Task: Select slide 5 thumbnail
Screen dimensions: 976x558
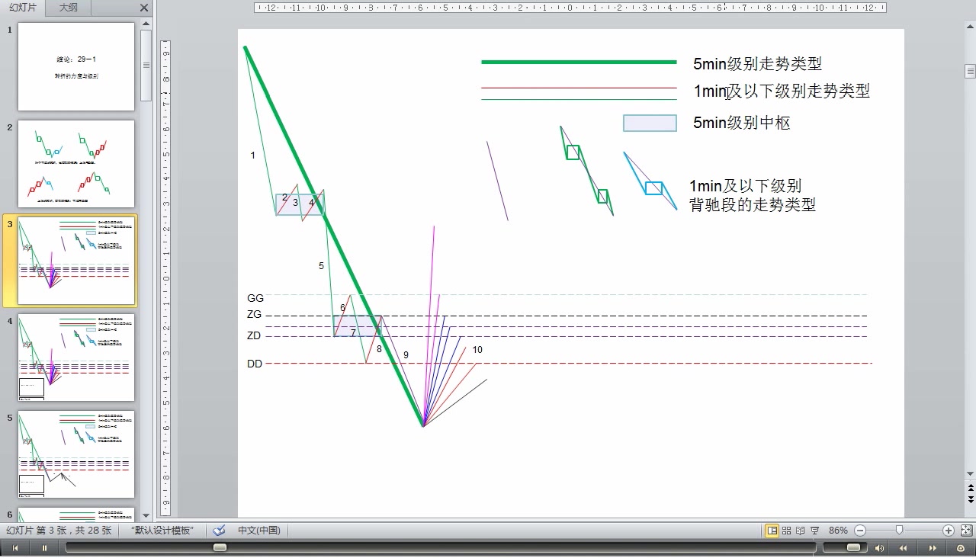Action: pyautogui.click(x=76, y=454)
